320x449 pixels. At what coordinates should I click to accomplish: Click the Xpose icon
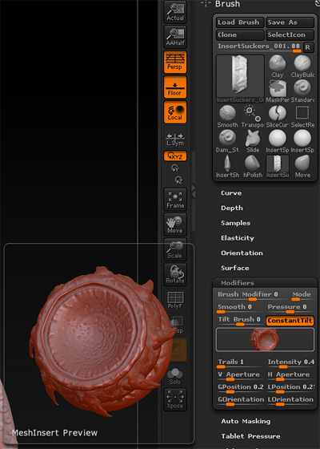175,399
